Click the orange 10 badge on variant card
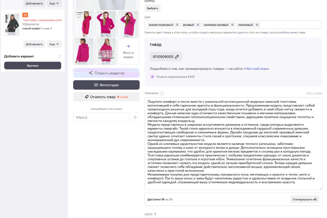Screen dimensions: 327x218 point(25,15)
